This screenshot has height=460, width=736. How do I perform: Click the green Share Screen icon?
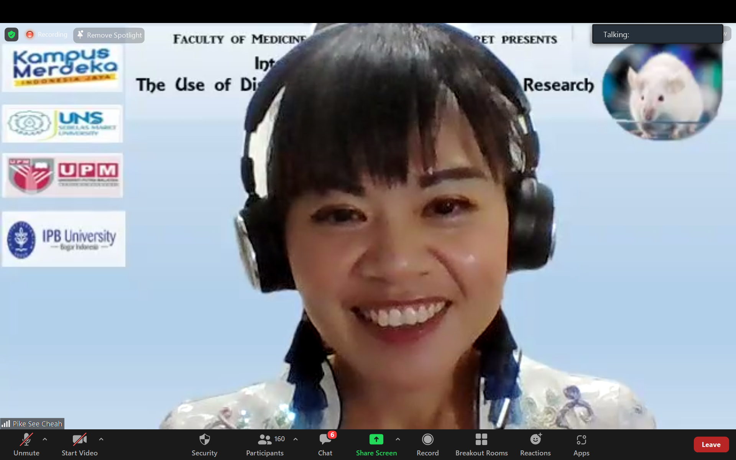tap(376, 439)
